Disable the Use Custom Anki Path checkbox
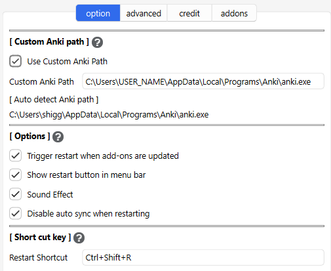The width and height of the screenshot is (331, 271). click(15, 61)
